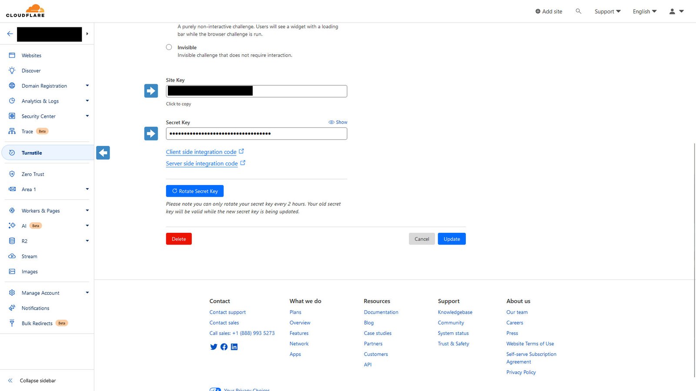Open Zero Trust from the sidebar
696x391 pixels.
pos(33,174)
